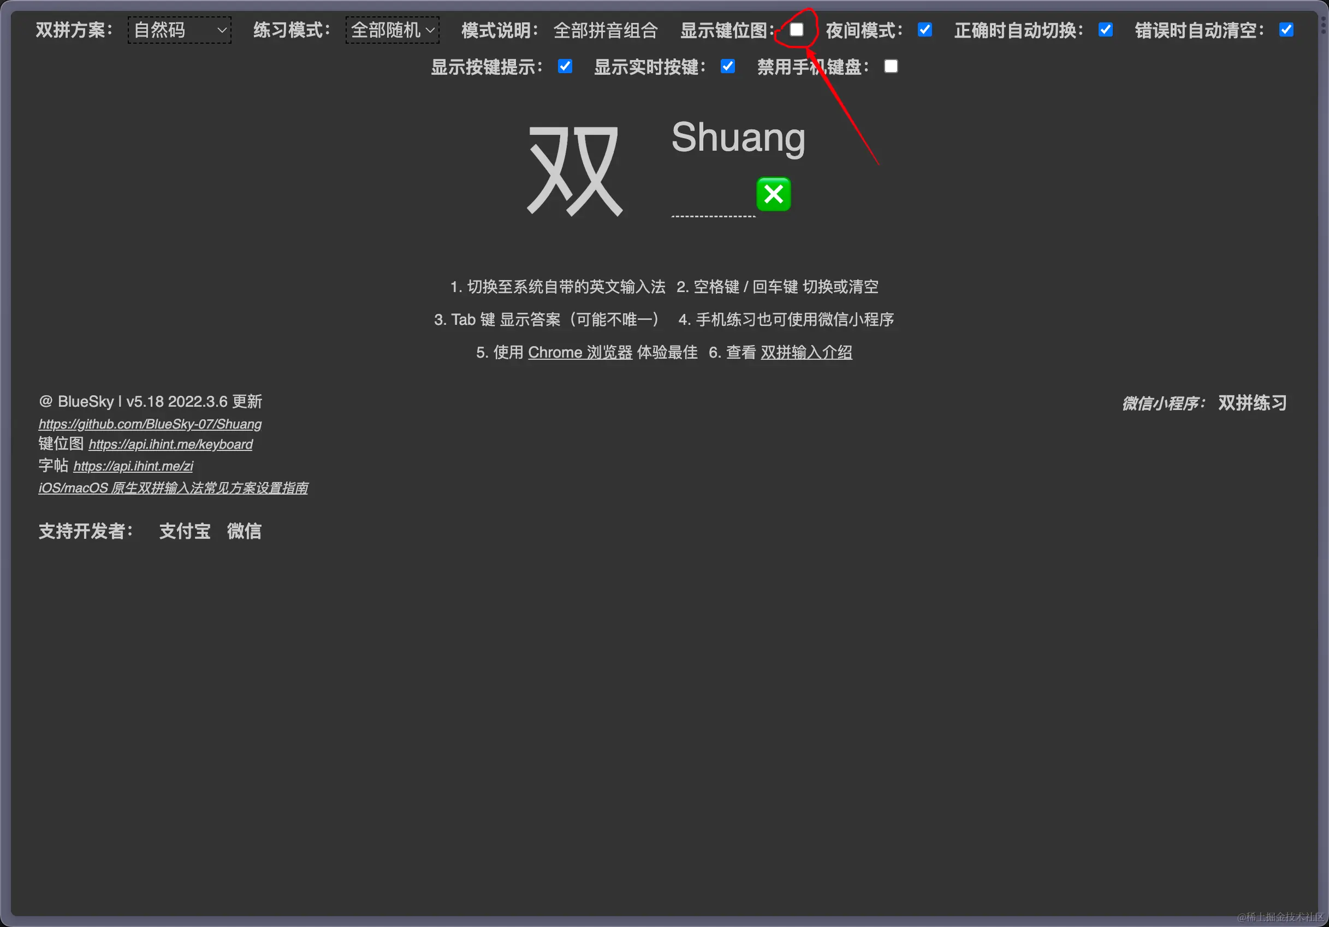Open iOS/macOS 原生双拼输入法 setup guide link
The width and height of the screenshot is (1329, 927).
point(173,489)
